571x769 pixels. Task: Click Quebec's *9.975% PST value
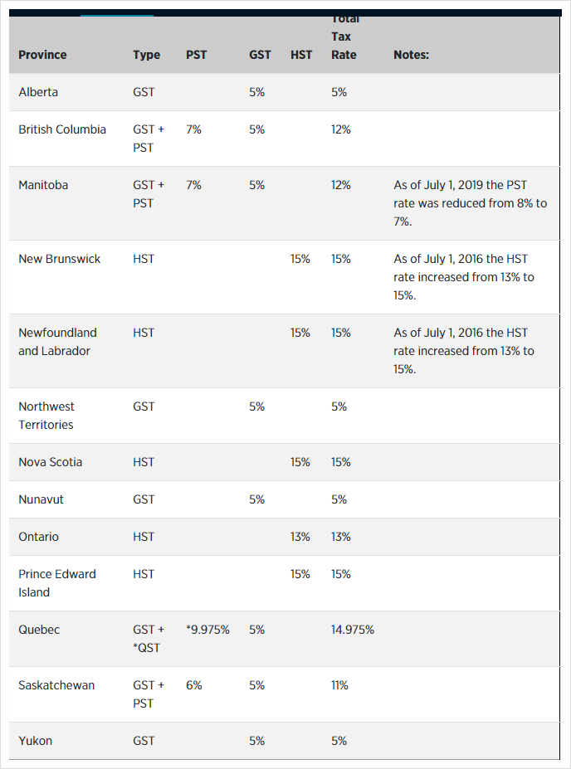[207, 630]
